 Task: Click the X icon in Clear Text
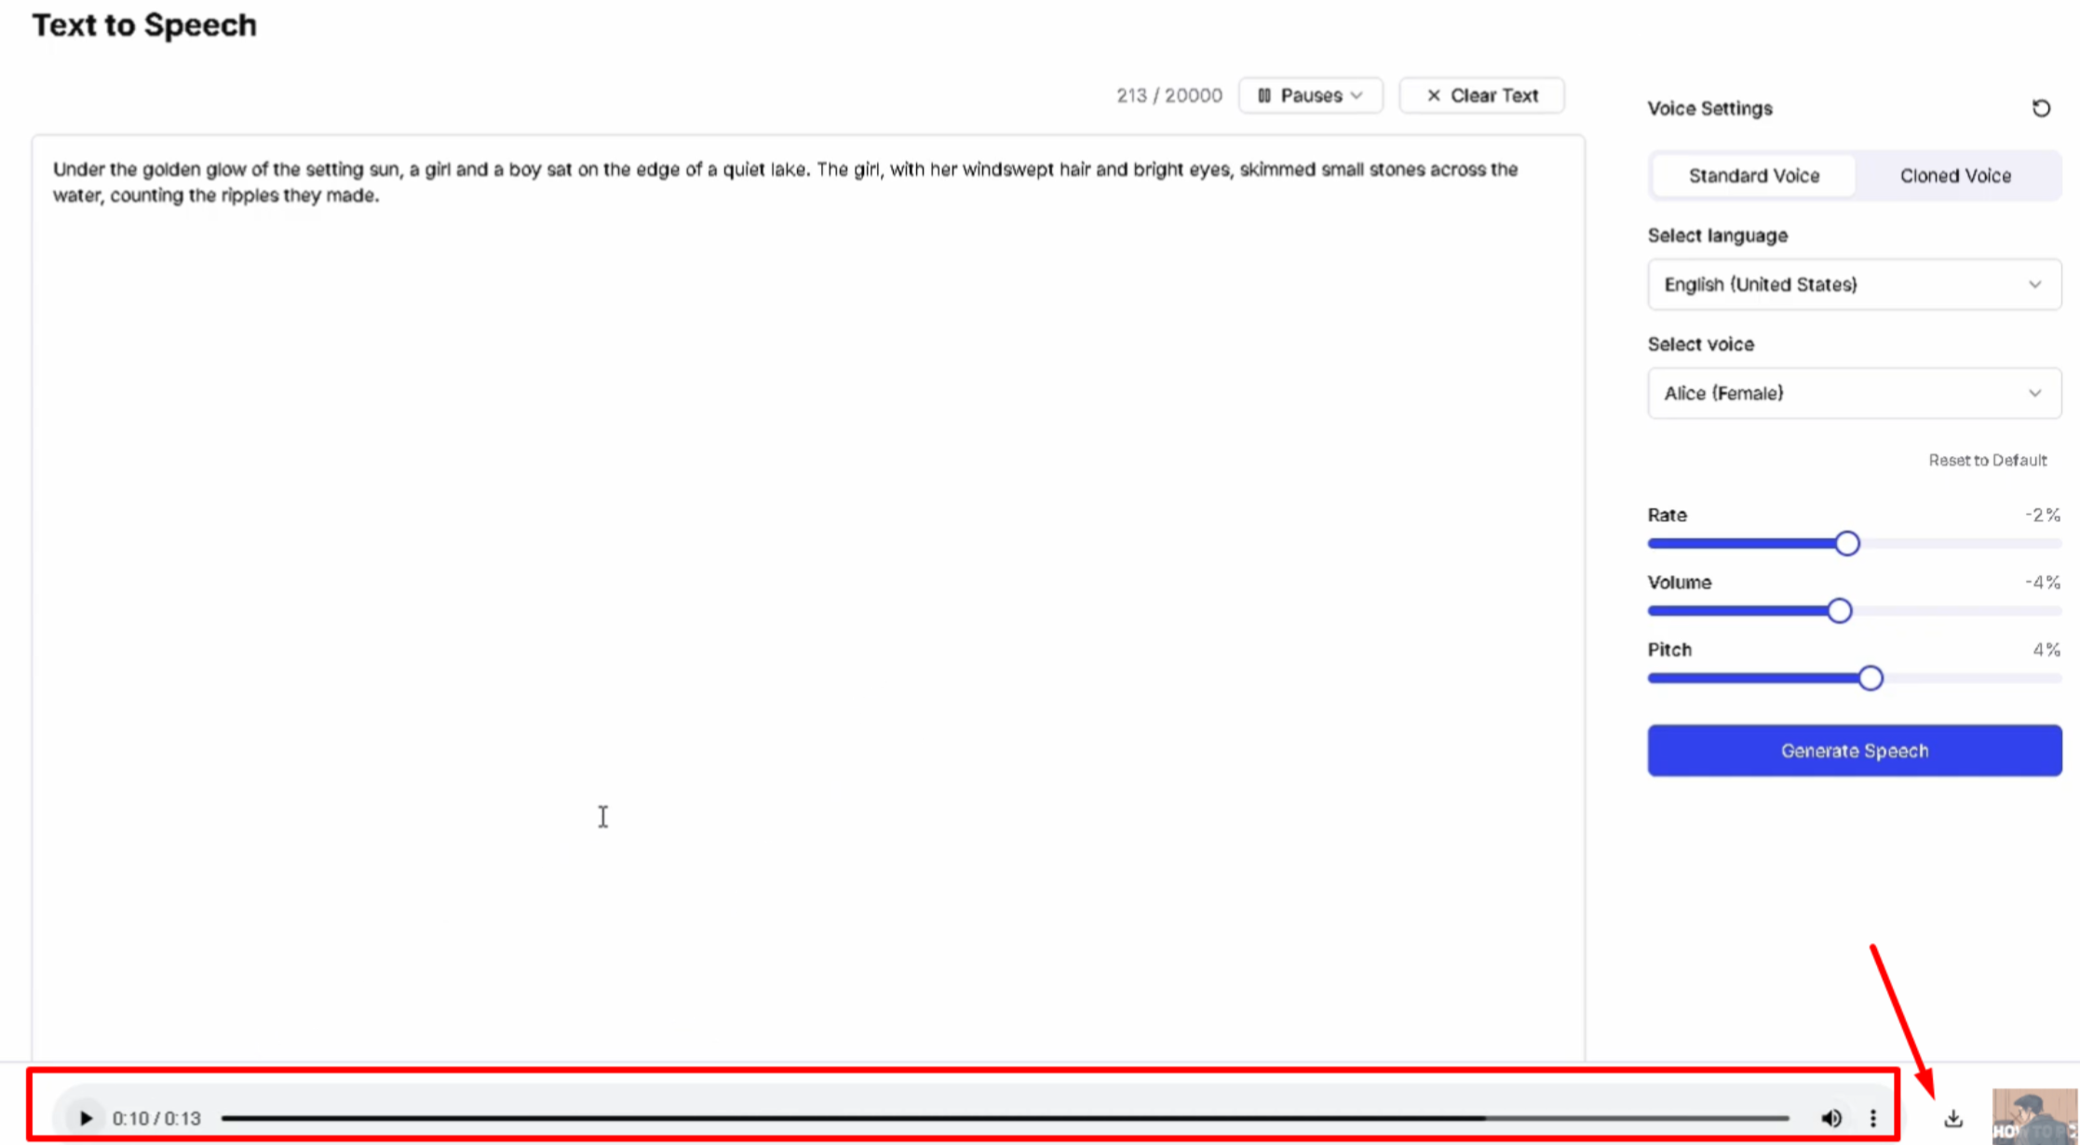(x=1434, y=95)
